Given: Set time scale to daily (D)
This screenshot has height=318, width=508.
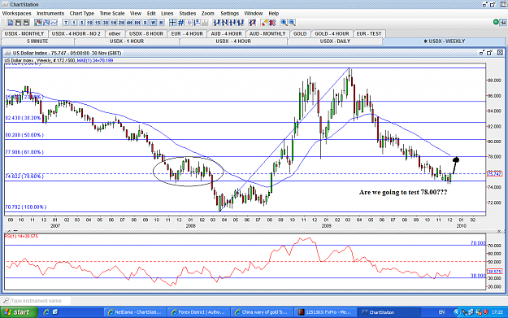Looking at the screenshot, I should [x=145, y=23].
